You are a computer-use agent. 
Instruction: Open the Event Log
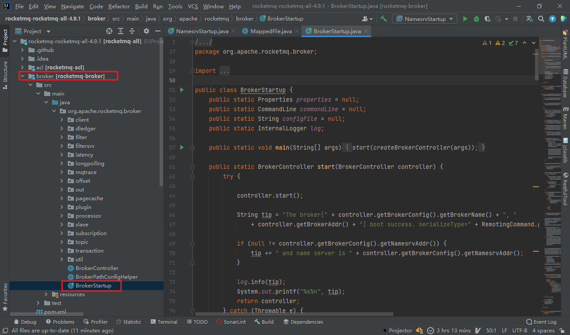point(541,321)
